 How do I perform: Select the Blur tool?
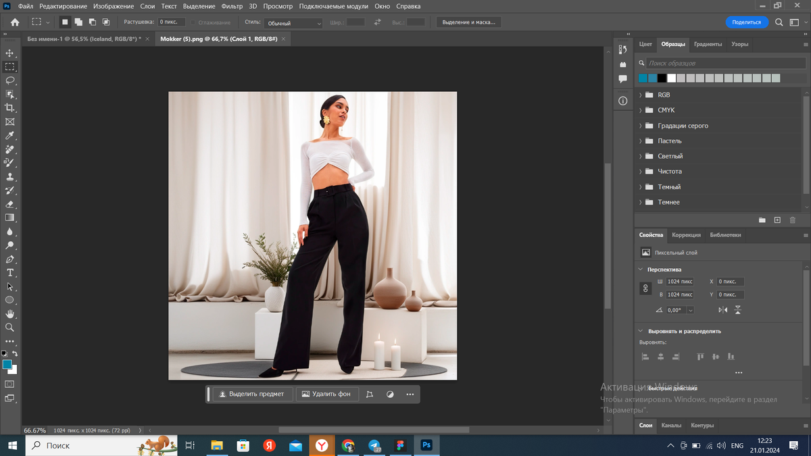pos(9,232)
